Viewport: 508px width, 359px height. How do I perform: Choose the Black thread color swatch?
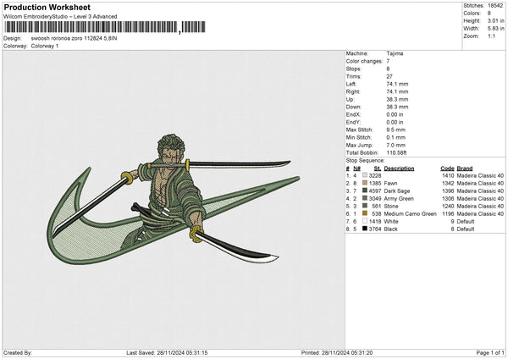point(364,229)
